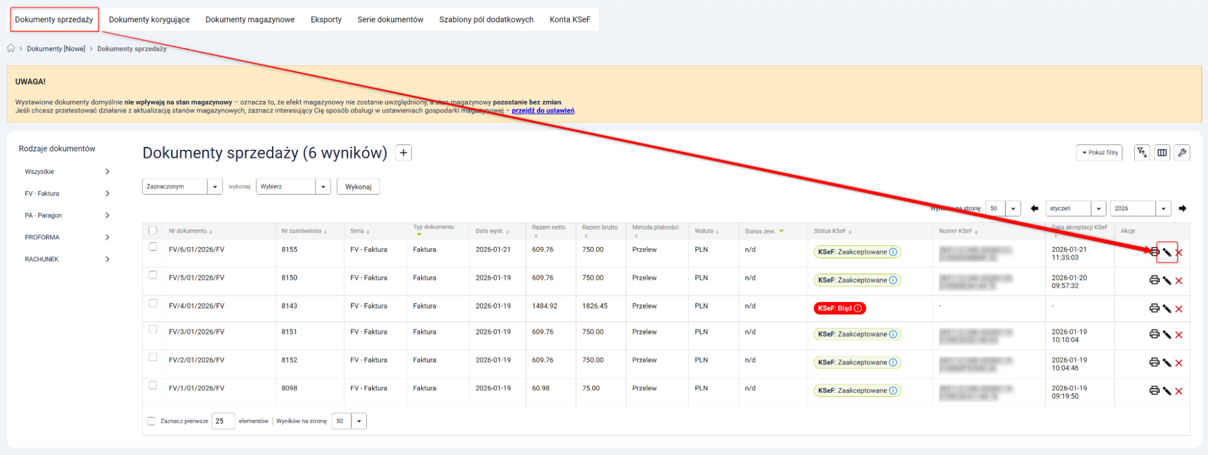Print document FV/5/01/2026/FV
1208x455 pixels.
(x=1154, y=280)
